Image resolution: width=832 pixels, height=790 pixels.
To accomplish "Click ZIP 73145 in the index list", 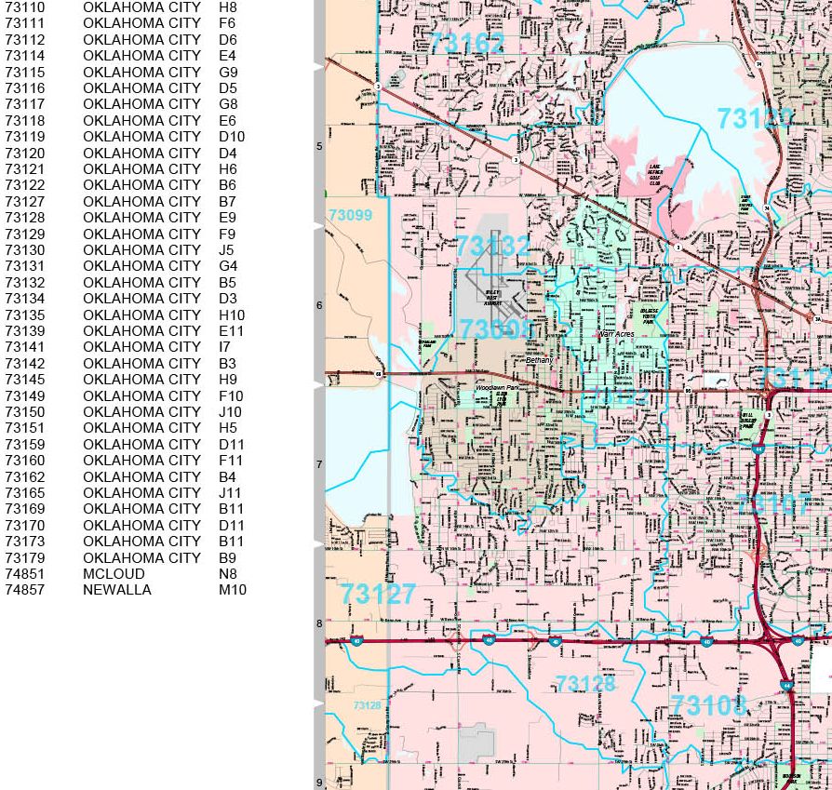I will point(25,380).
